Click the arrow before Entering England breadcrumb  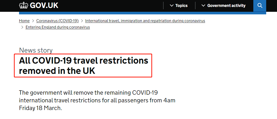[x=22, y=27]
